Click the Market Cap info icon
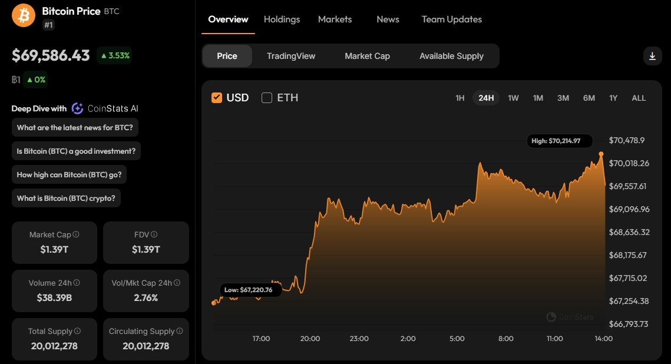This screenshot has width=671, height=364. click(x=76, y=234)
